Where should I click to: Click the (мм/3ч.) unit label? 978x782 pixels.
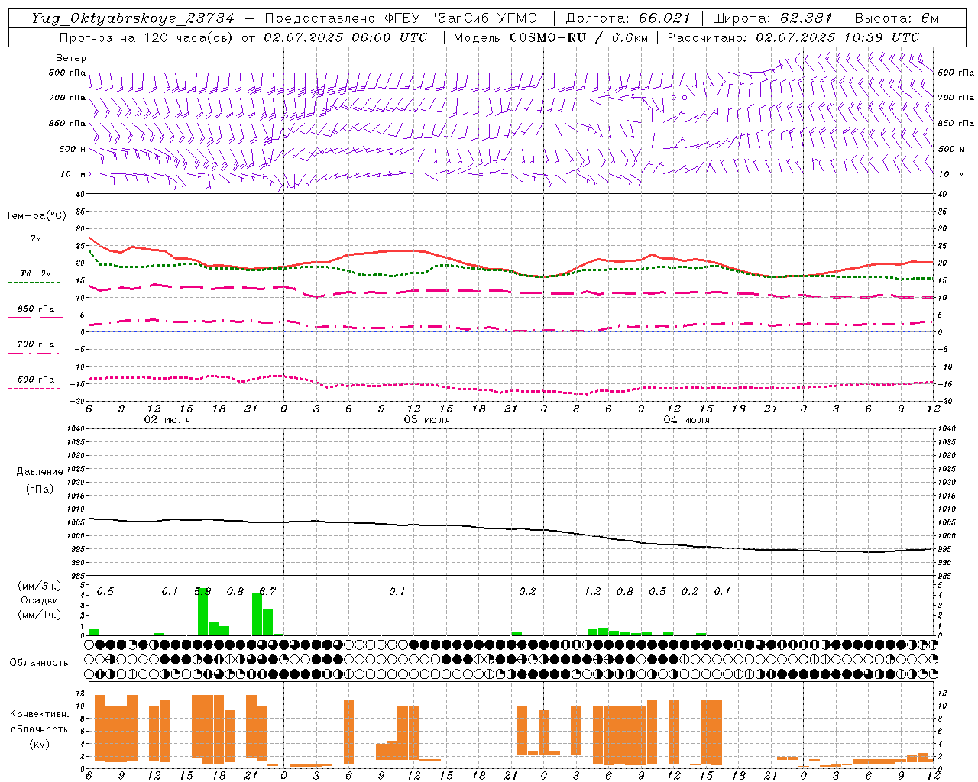39,586
